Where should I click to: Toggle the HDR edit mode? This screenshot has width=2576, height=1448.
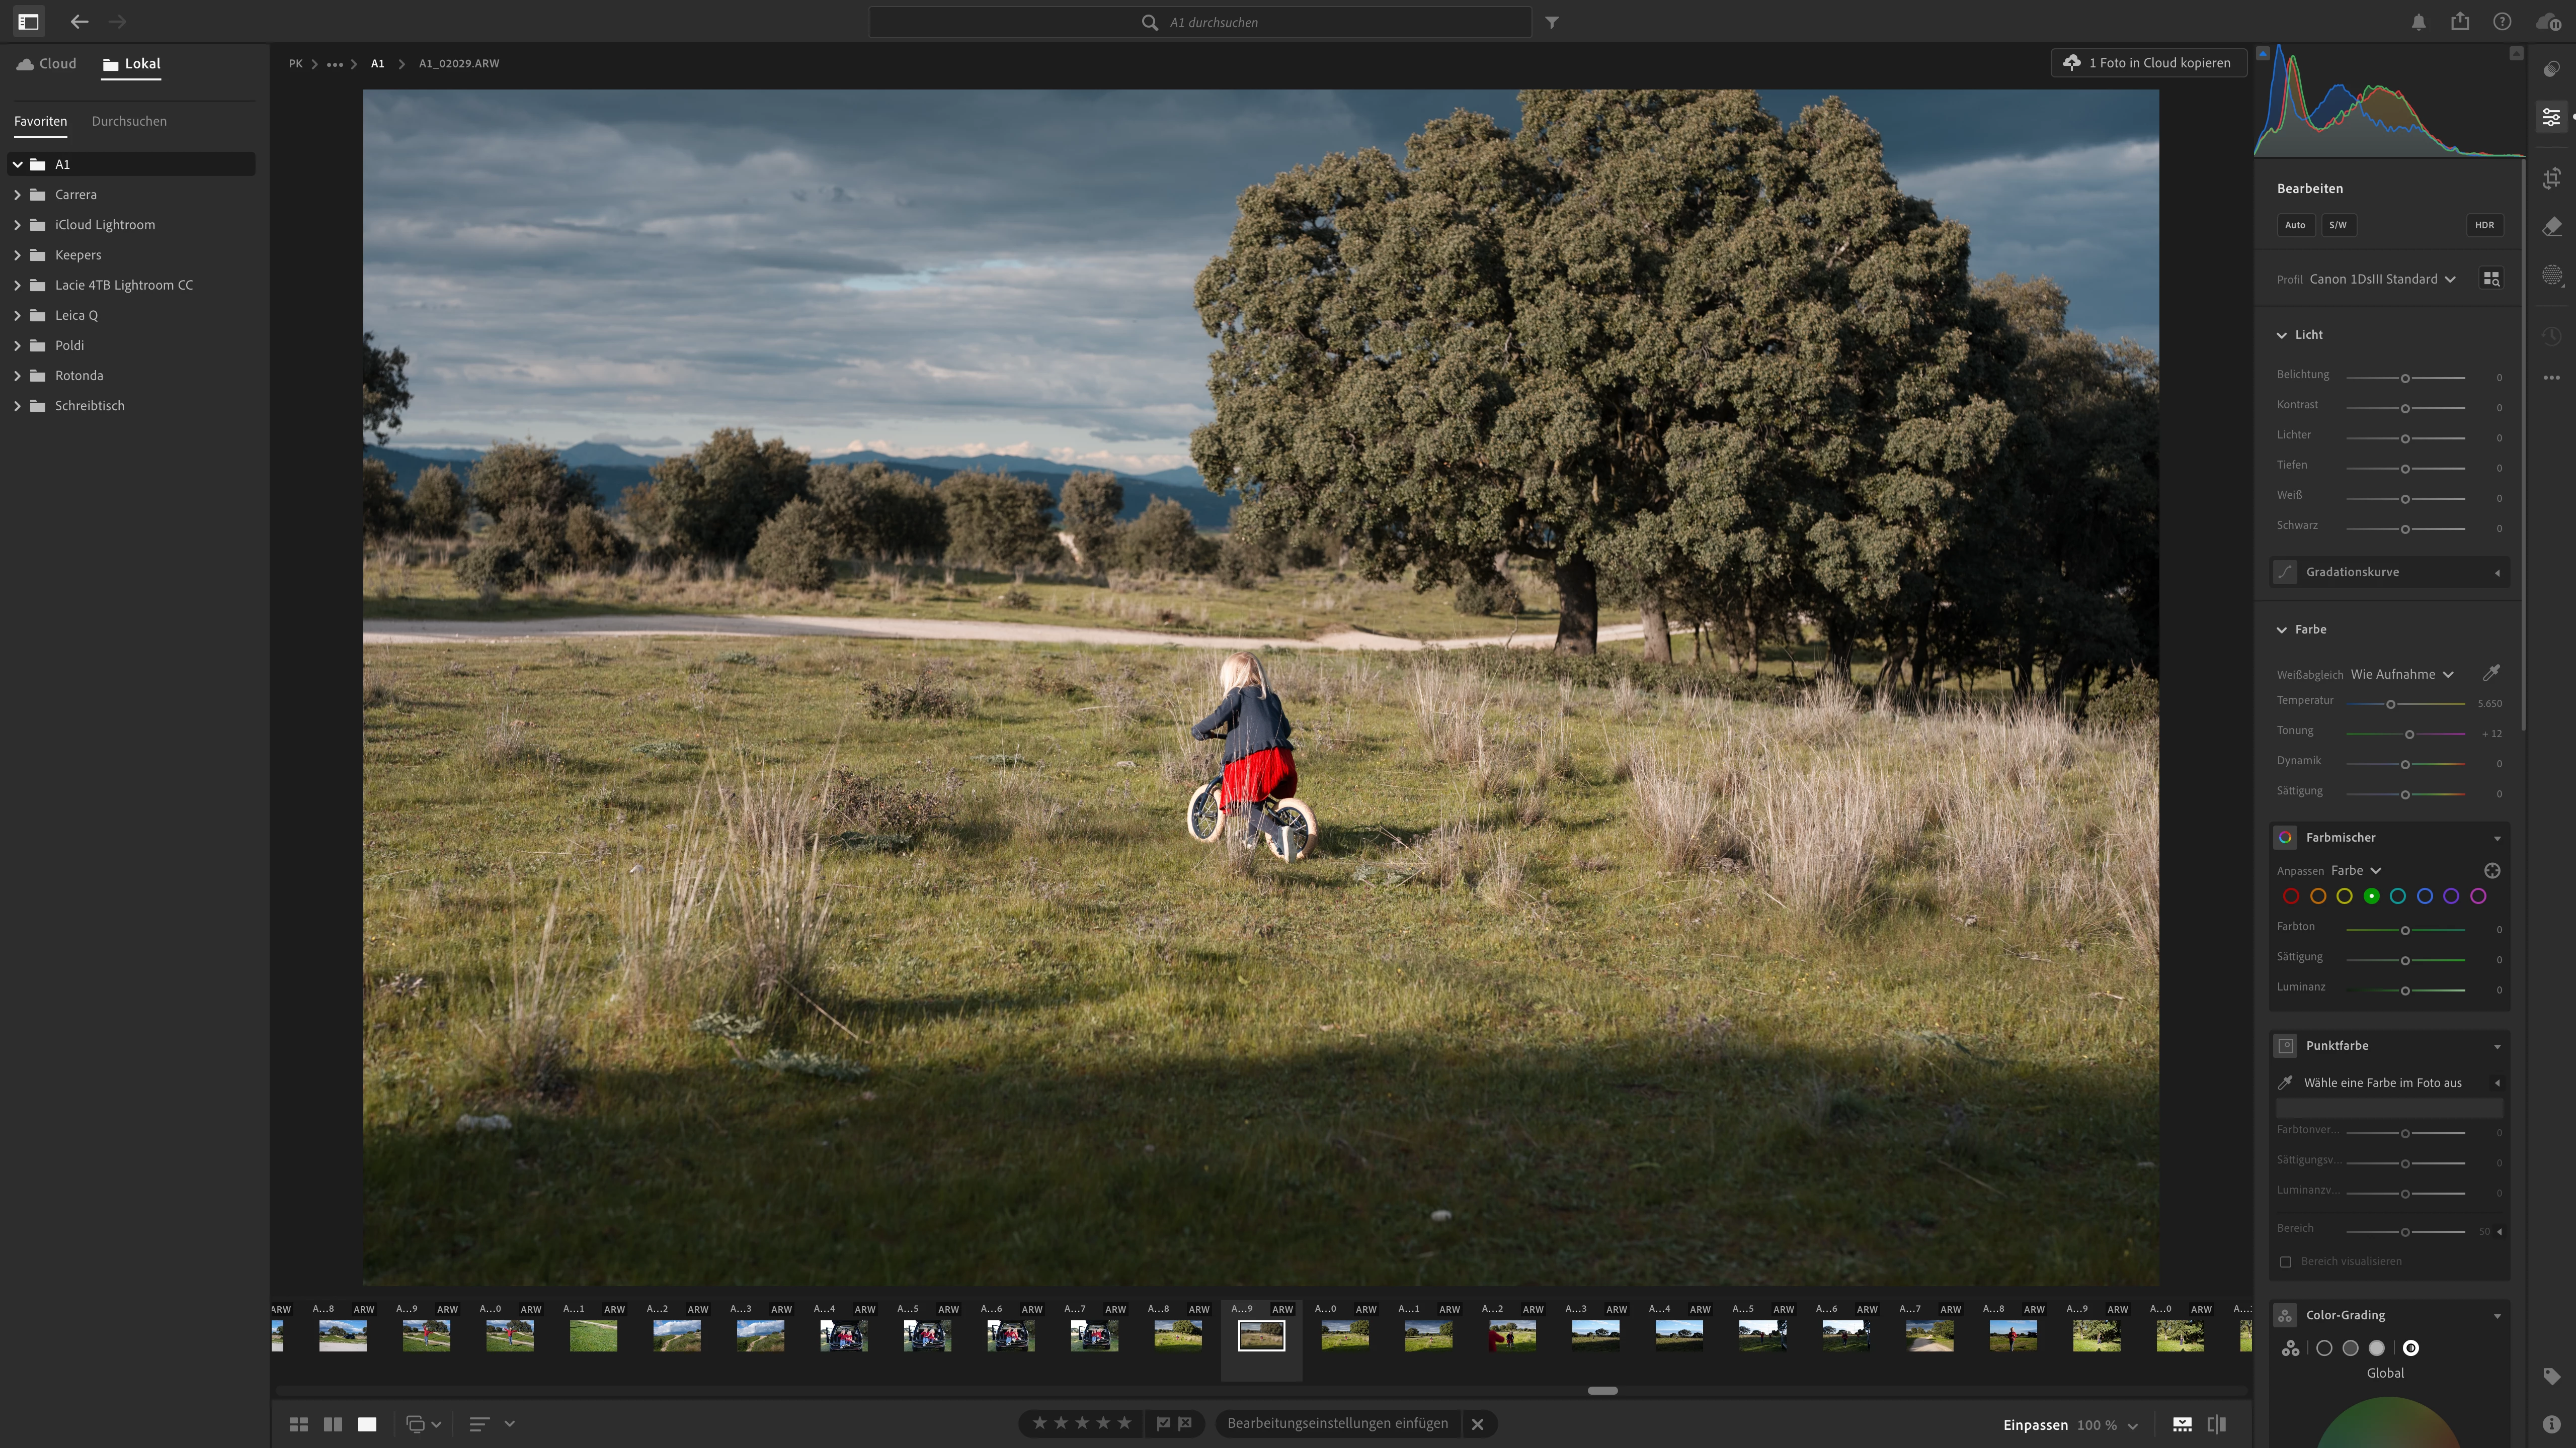pos(2484,225)
